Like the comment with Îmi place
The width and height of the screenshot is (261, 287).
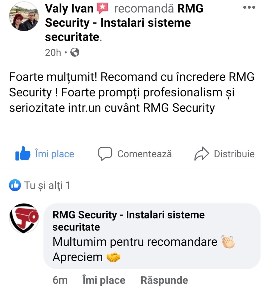click(x=104, y=280)
